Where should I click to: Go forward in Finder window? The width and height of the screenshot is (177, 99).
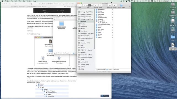81,5
